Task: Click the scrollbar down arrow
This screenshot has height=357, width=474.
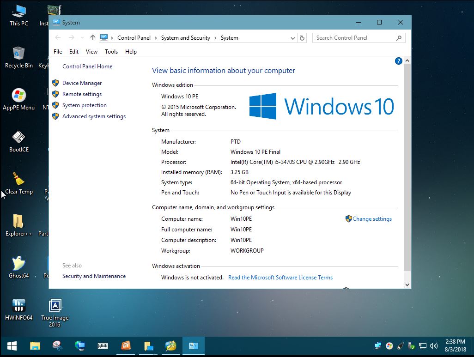Action: 407,285
